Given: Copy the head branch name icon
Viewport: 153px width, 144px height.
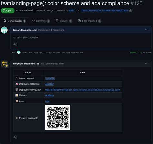Looking at the screenshot, I should [x=131, y=10].
